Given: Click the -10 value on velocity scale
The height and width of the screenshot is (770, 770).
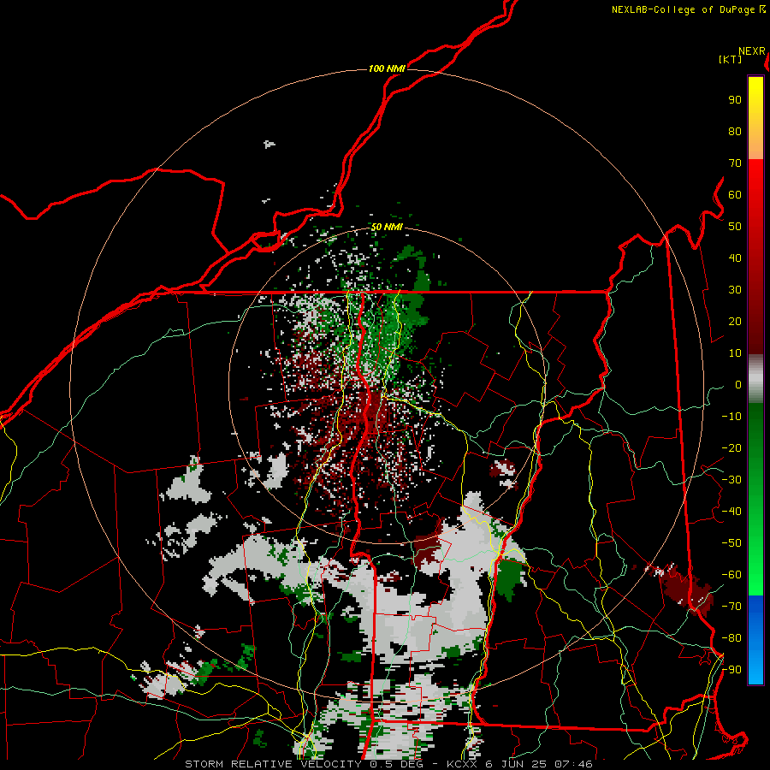Looking at the screenshot, I should pyautogui.click(x=731, y=417).
